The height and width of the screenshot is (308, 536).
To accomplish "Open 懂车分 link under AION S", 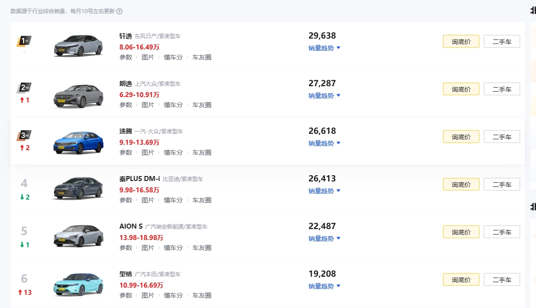I will pos(173,248).
